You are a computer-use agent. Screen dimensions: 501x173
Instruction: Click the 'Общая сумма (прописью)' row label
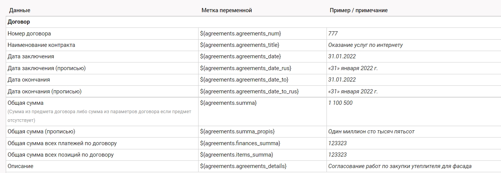[41, 131]
